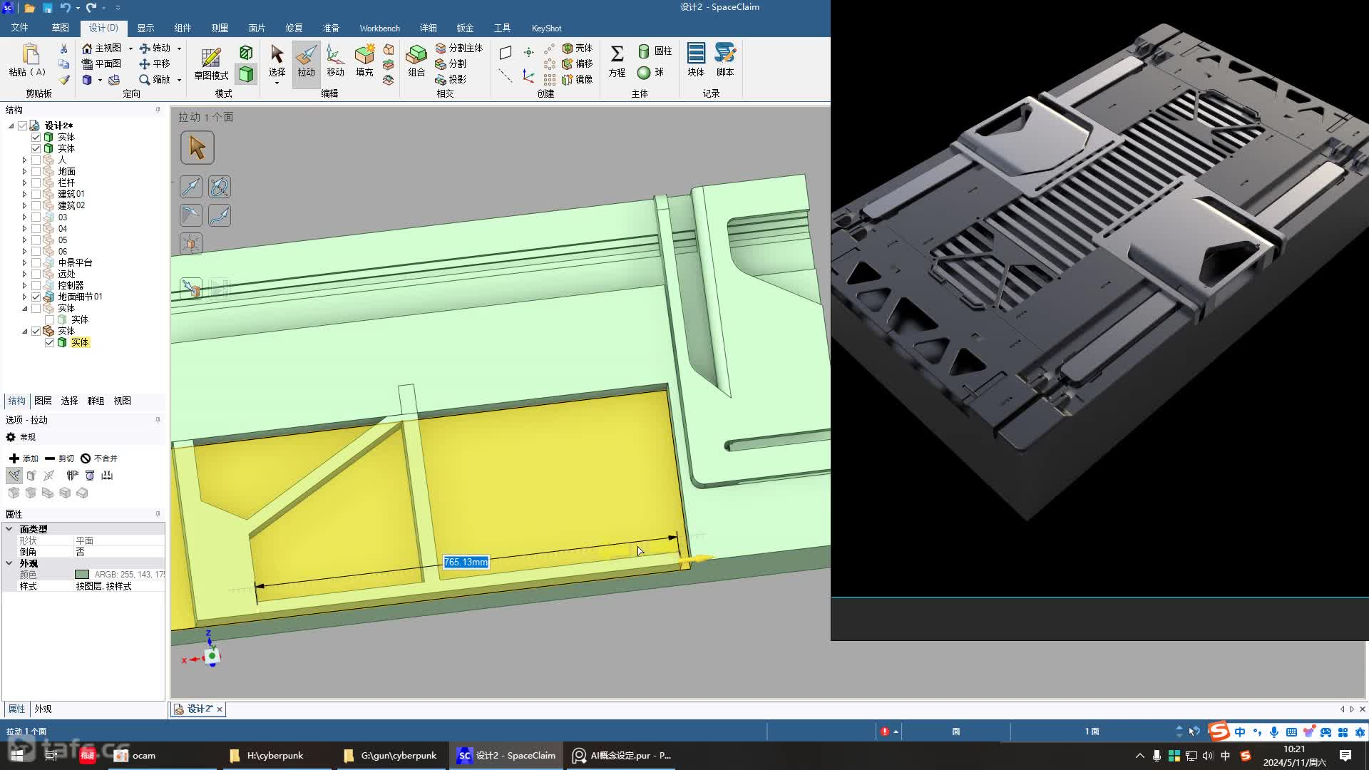Switch to the 群组 panel tab
This screenshot has height=770, width=1369.
point(96,401)
